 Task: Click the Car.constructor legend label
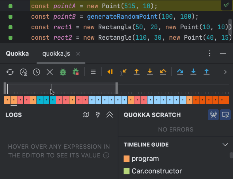coord(156,171)
